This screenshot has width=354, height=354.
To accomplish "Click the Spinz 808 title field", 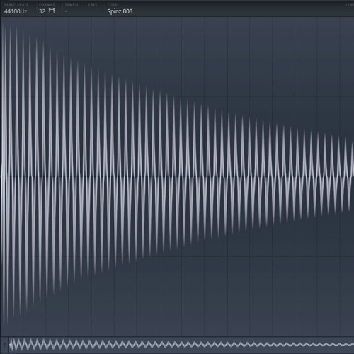I will coord(120,11).
